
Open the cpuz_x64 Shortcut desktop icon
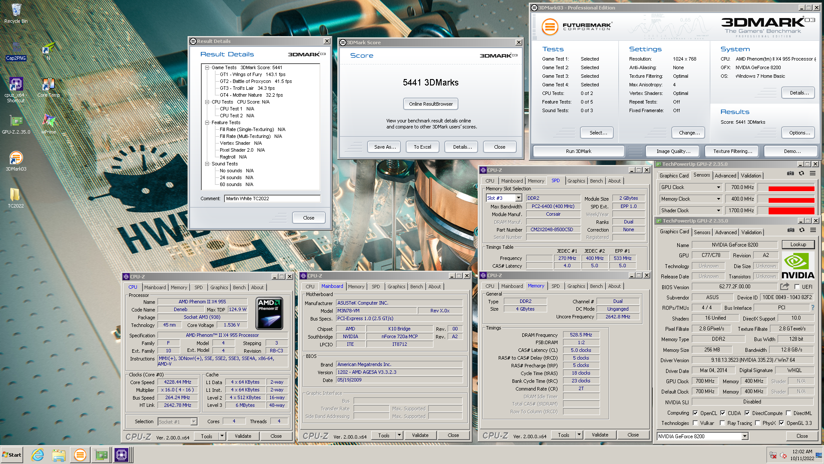(x=16, y=89)
